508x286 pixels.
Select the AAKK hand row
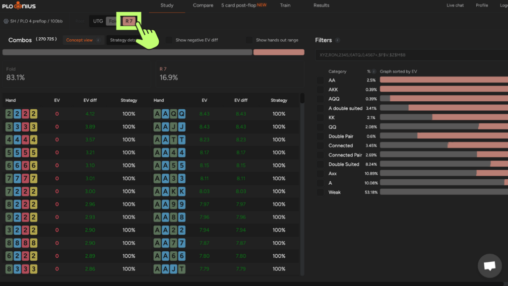(225, 191)
